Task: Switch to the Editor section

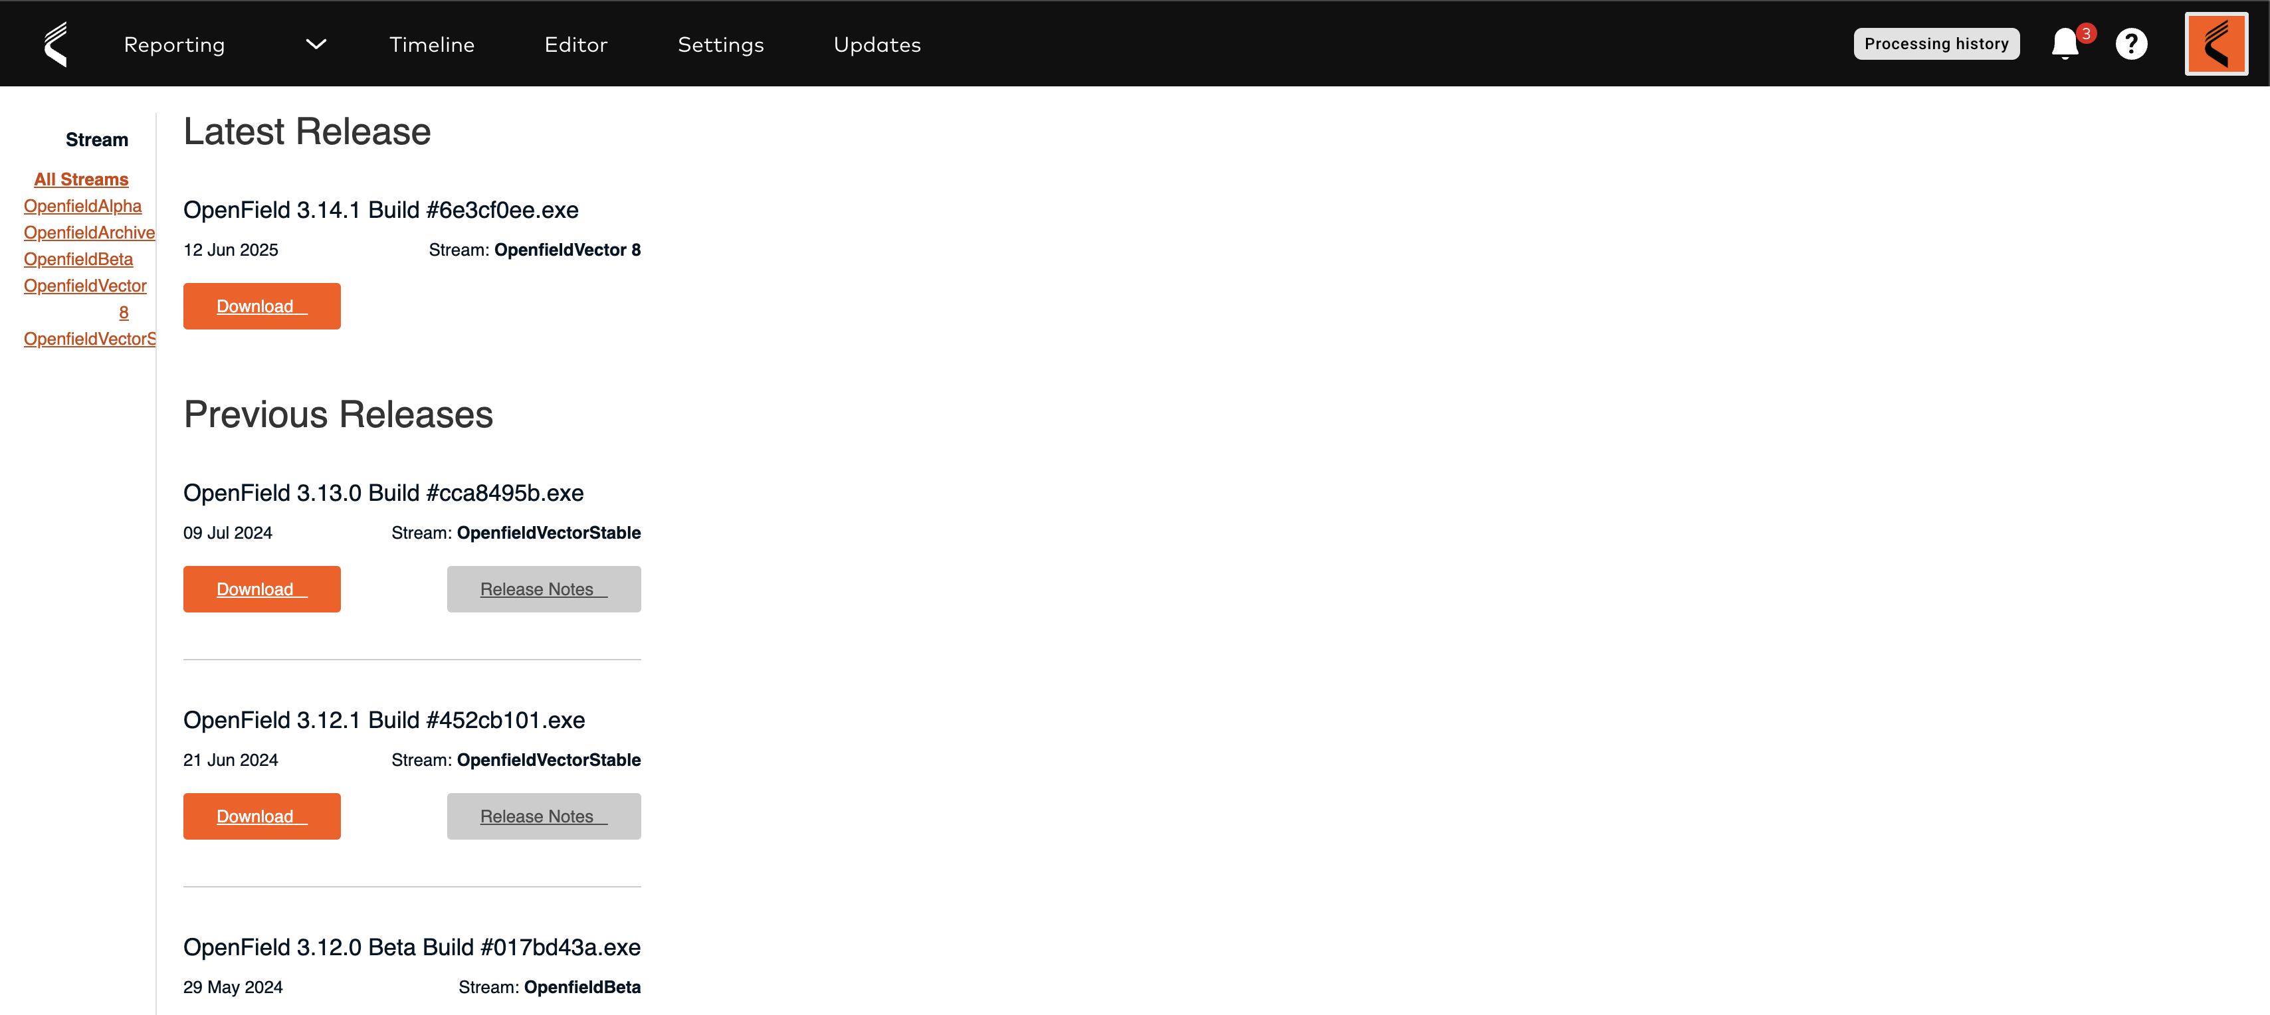Action: coord(576,44)
